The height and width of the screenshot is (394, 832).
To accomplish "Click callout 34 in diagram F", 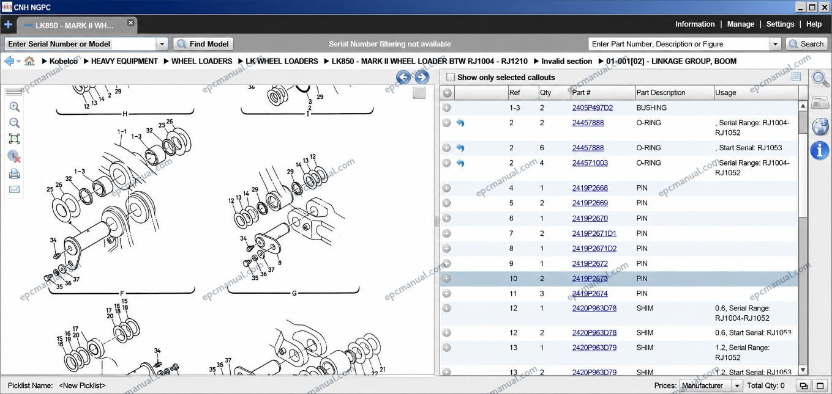I will [53, 240].
